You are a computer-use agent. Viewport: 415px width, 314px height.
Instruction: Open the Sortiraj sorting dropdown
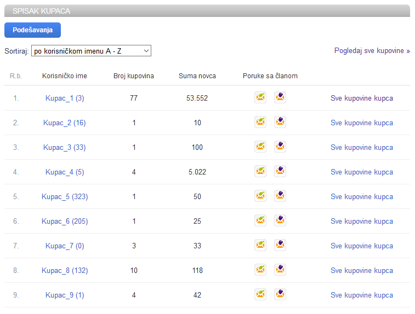pyautogui.click(x=91, y=51)
